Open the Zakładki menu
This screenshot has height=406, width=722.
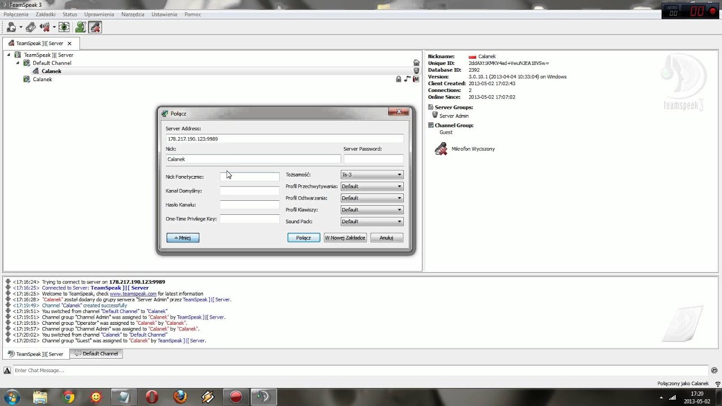click(x=46, y=15)
